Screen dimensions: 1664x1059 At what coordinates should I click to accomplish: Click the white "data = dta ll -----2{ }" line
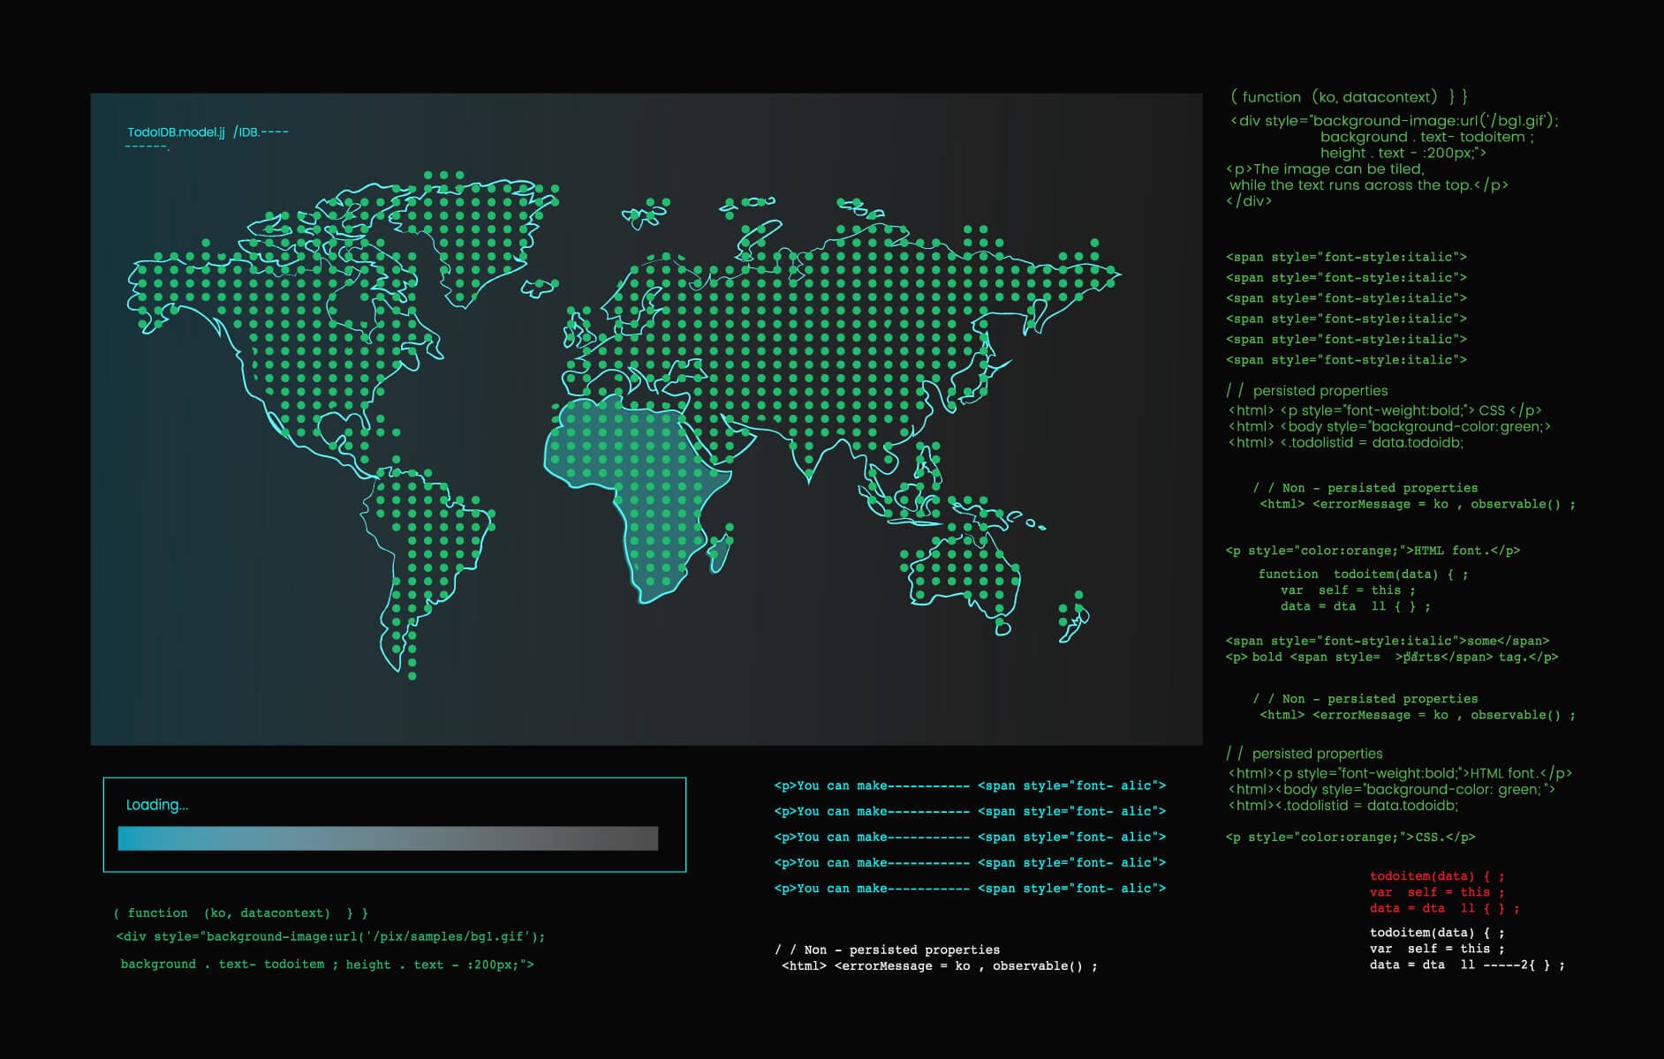(1466, 965)
